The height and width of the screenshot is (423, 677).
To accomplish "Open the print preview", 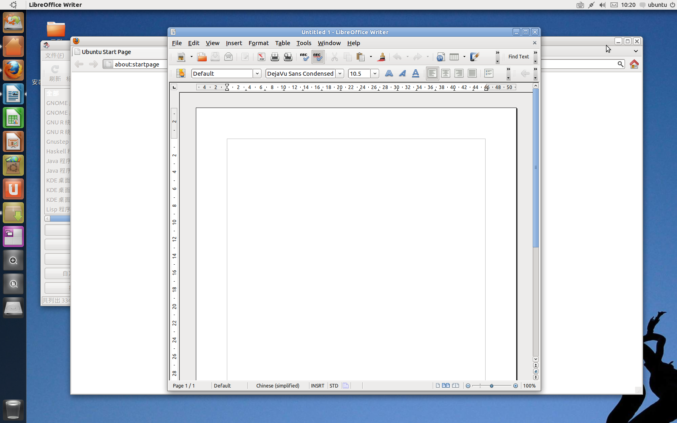I will pos(288,57).
